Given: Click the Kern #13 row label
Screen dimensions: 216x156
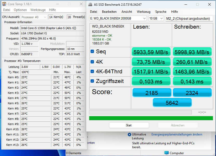Looking at the screenshot, I should tap(12, 145).
